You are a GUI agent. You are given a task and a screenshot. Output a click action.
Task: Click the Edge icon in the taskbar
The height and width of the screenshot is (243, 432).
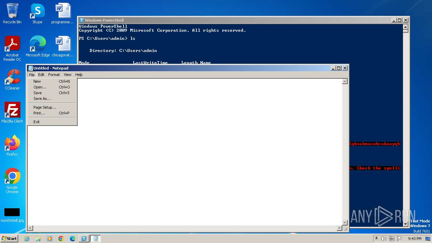73,239
